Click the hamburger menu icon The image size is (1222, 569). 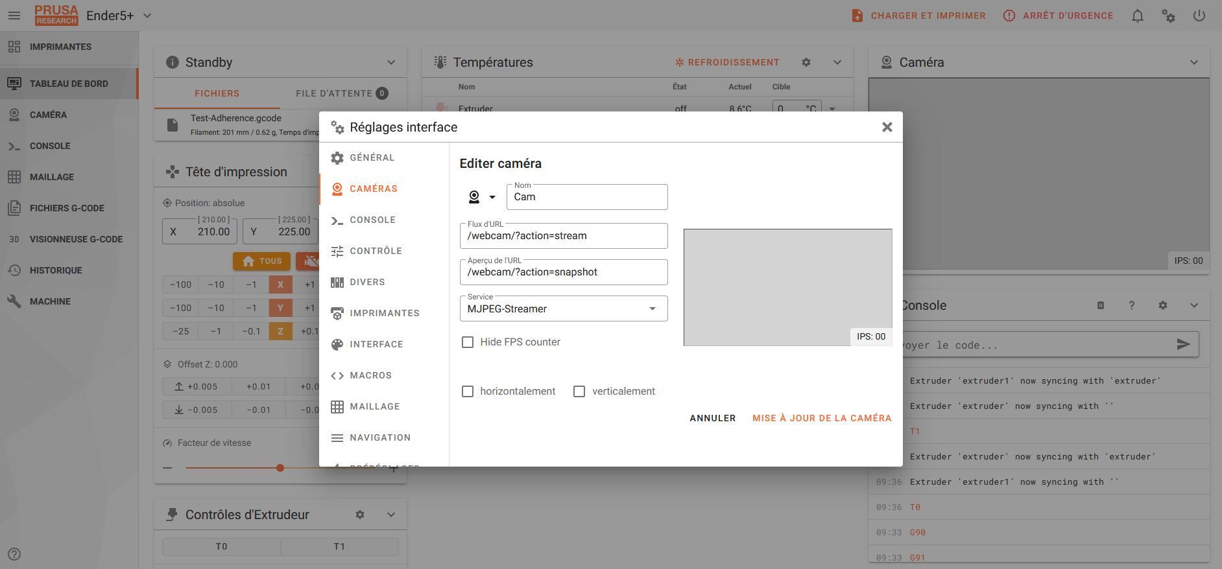tap(14, 16)
